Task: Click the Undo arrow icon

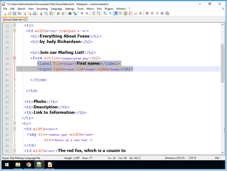Action: click(58, 13)
